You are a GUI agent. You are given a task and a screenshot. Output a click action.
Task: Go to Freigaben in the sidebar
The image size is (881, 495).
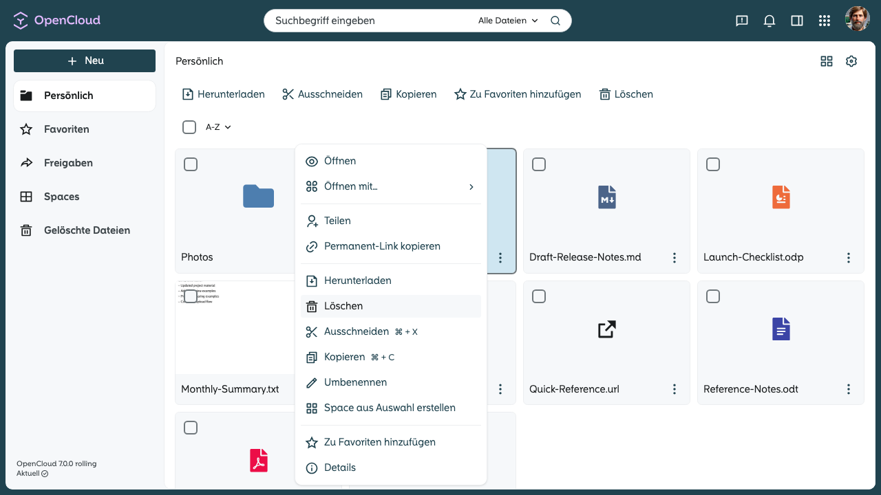85,163
